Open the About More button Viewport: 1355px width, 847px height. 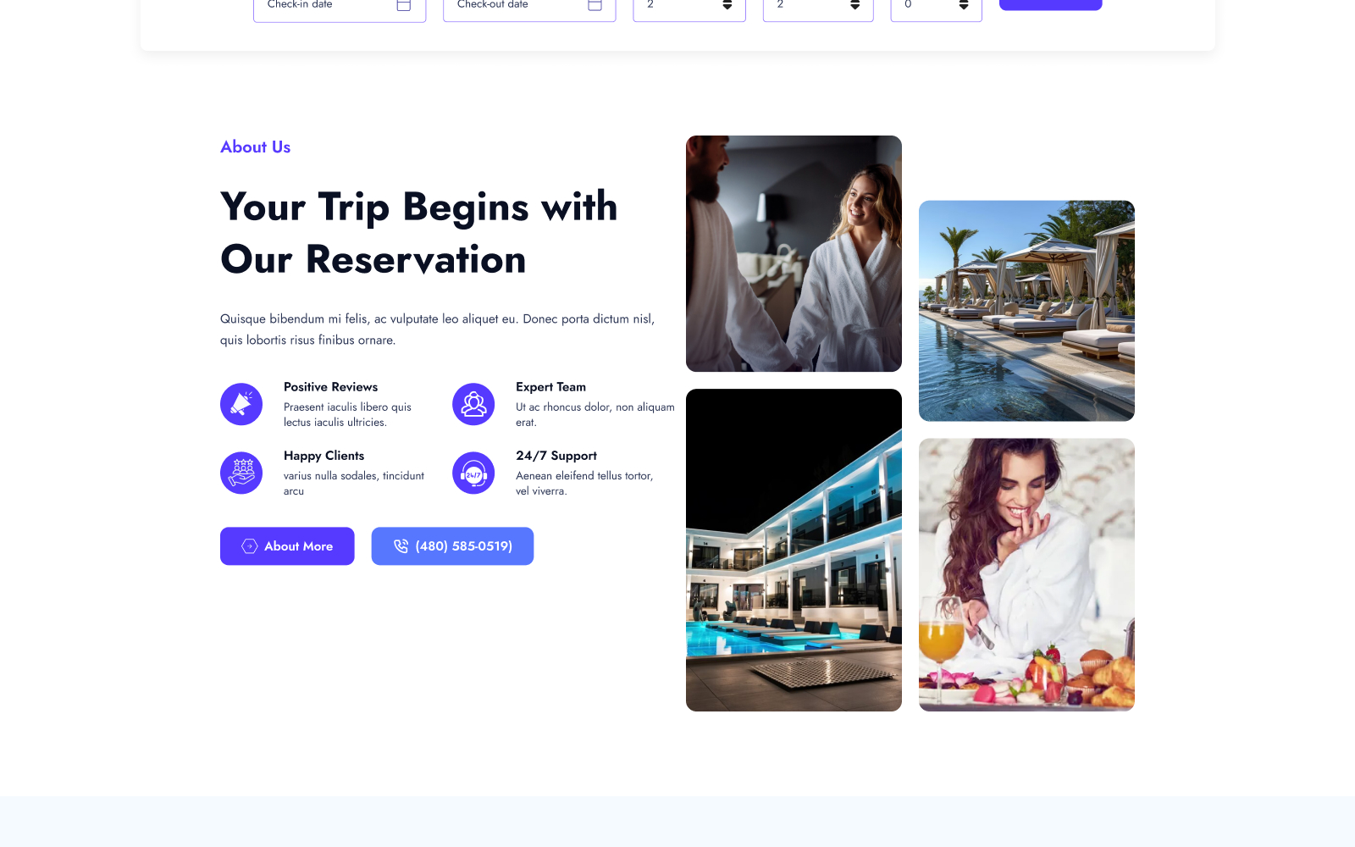(287, 546)
